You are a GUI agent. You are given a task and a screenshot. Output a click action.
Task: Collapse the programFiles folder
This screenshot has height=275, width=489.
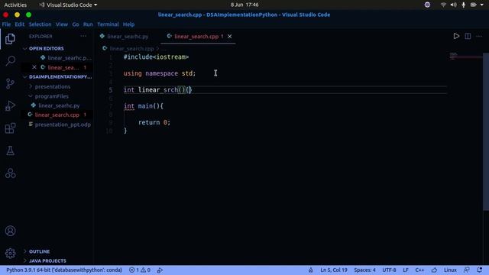tap(51, 96)
